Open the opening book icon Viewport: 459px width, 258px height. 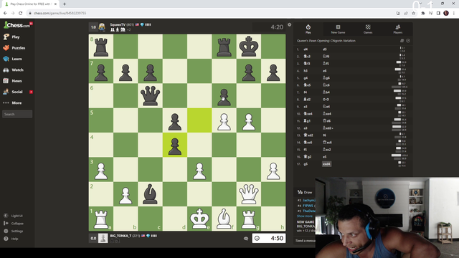pyautogui.click(x=402, y=41)
